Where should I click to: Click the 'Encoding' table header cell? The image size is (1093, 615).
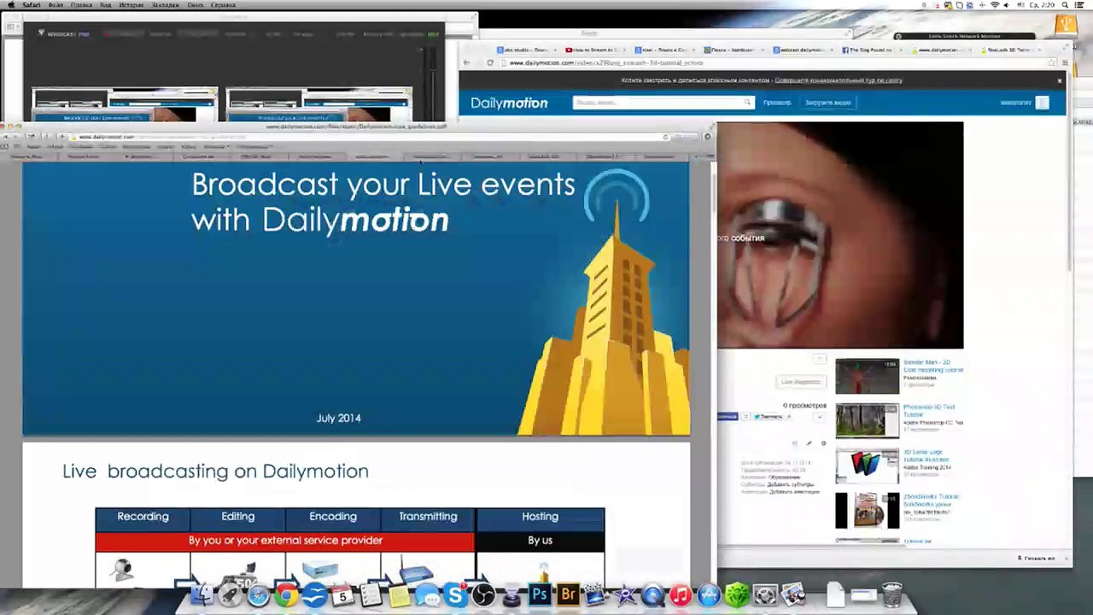[333, 517]
